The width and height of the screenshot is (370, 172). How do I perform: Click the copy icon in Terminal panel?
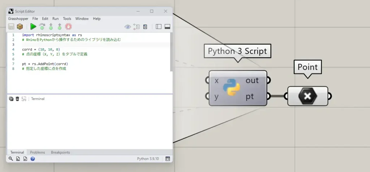tap(11, 99)
